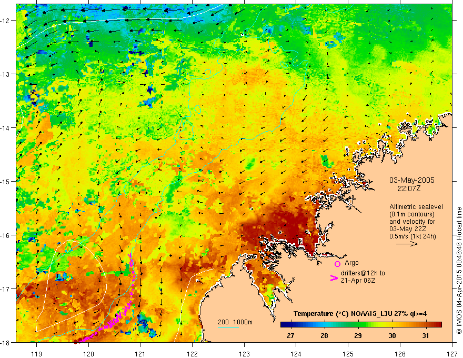Click the '03-May 22Z' text
This screenshot has height=358, width=463.
point(408,229)
